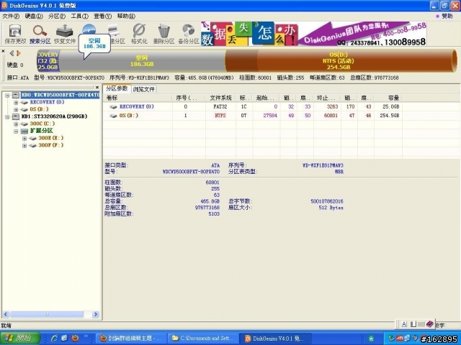The height and width of the screenshot is (345, 461).
Task: Close the disk map bar
Action: [3, 51]
